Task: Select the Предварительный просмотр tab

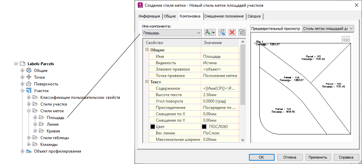Action: click(x=276, y=29)
